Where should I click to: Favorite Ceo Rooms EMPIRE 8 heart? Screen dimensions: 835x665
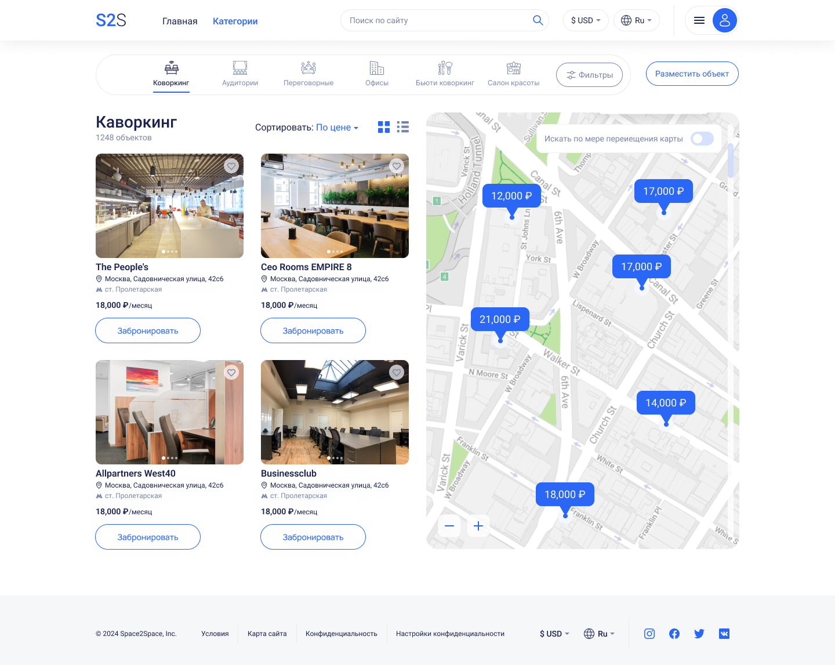point(397,166)
